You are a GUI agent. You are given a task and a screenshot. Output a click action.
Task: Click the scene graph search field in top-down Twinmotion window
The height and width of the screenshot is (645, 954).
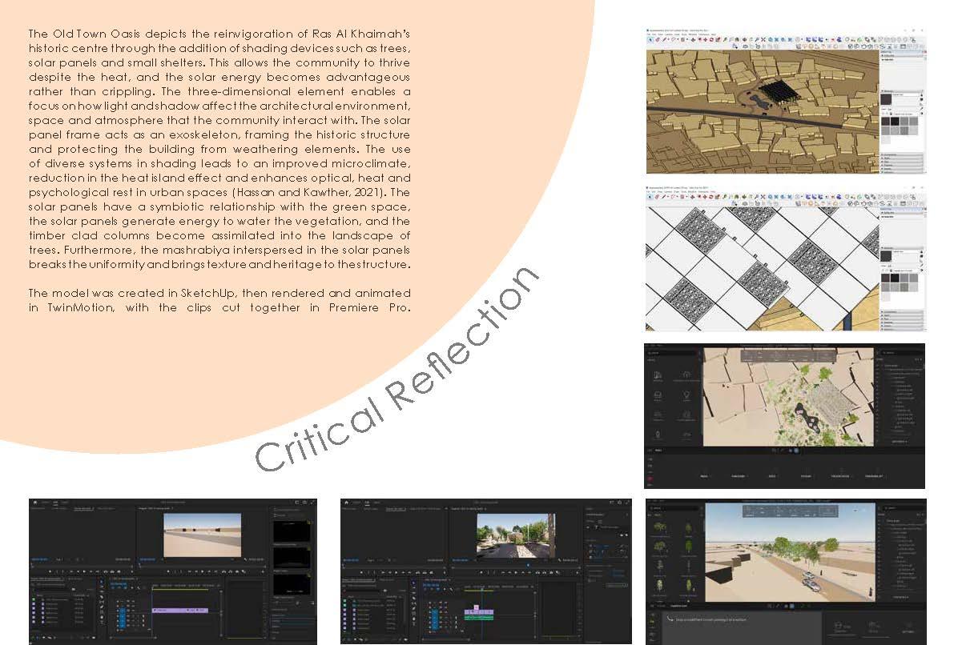(902, 353)
